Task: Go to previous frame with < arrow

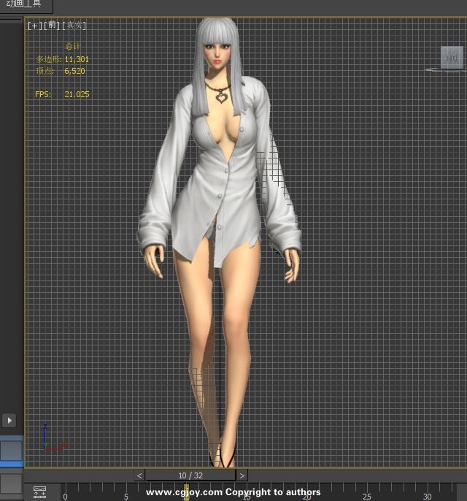Action: [139, 475]
